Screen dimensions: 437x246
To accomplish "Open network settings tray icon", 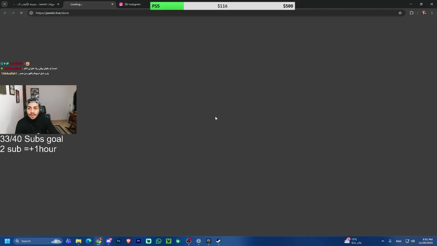I will tap(407, 241).
